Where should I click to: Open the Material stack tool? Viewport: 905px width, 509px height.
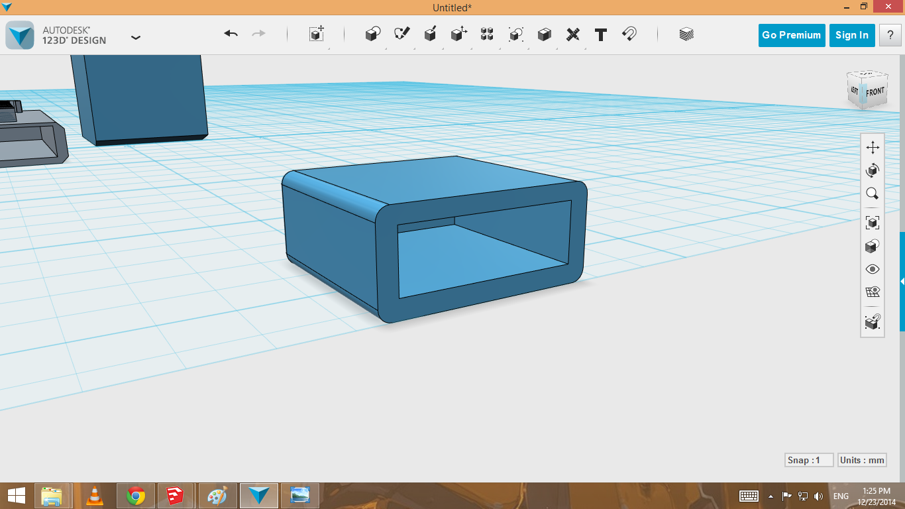tap(686, 34)
